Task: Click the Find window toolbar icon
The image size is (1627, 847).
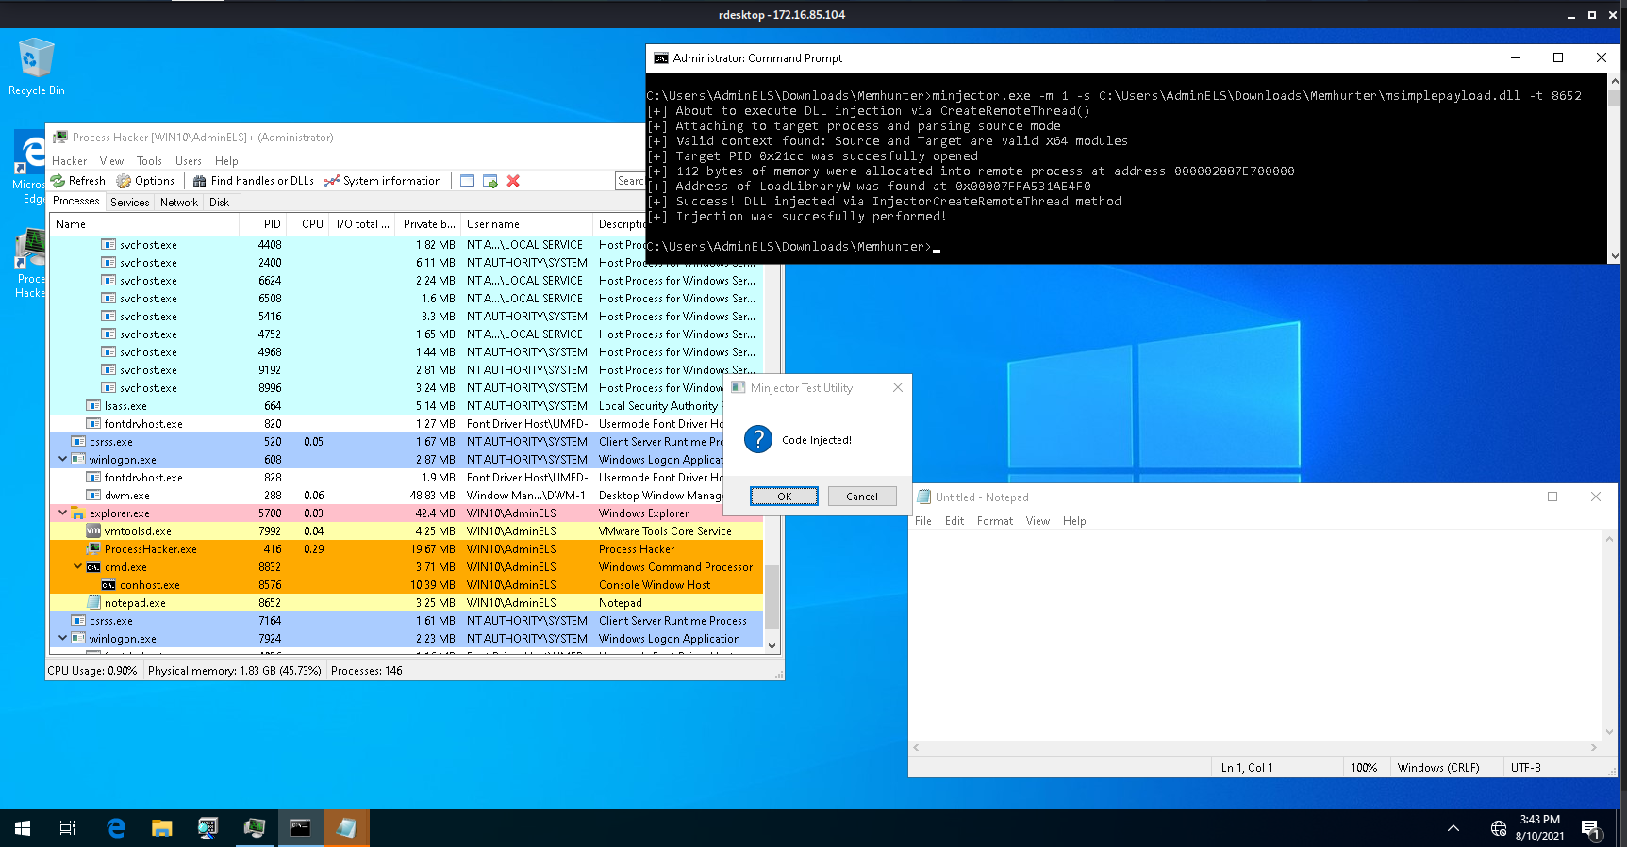Action: point(467,181)
